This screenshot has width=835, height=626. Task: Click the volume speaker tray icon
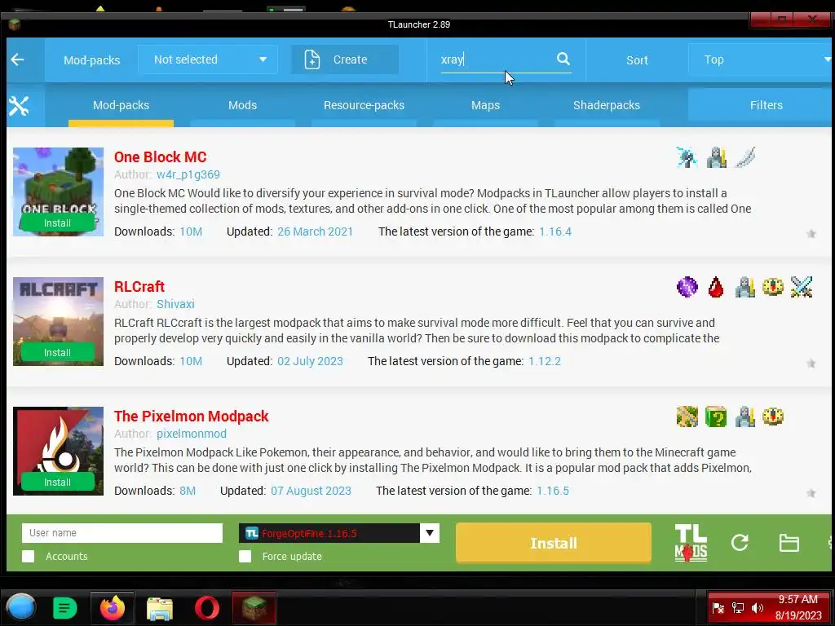pyautogui.click(x=757, y=608)
